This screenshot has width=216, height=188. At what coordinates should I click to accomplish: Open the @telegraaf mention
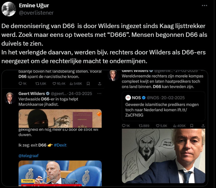point(29,156)
